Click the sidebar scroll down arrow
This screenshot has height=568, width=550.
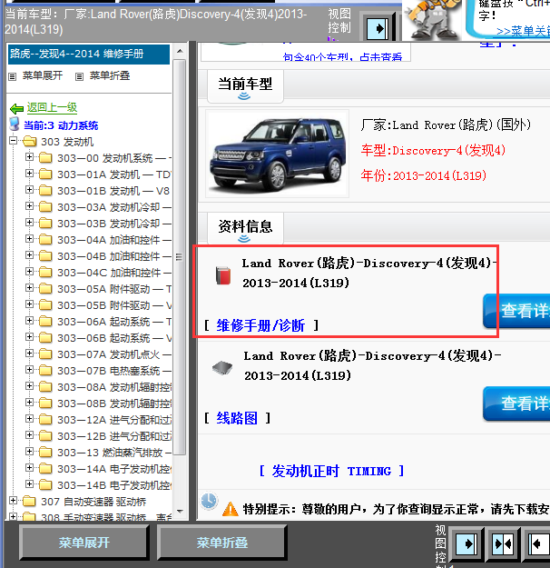[180, 511]
